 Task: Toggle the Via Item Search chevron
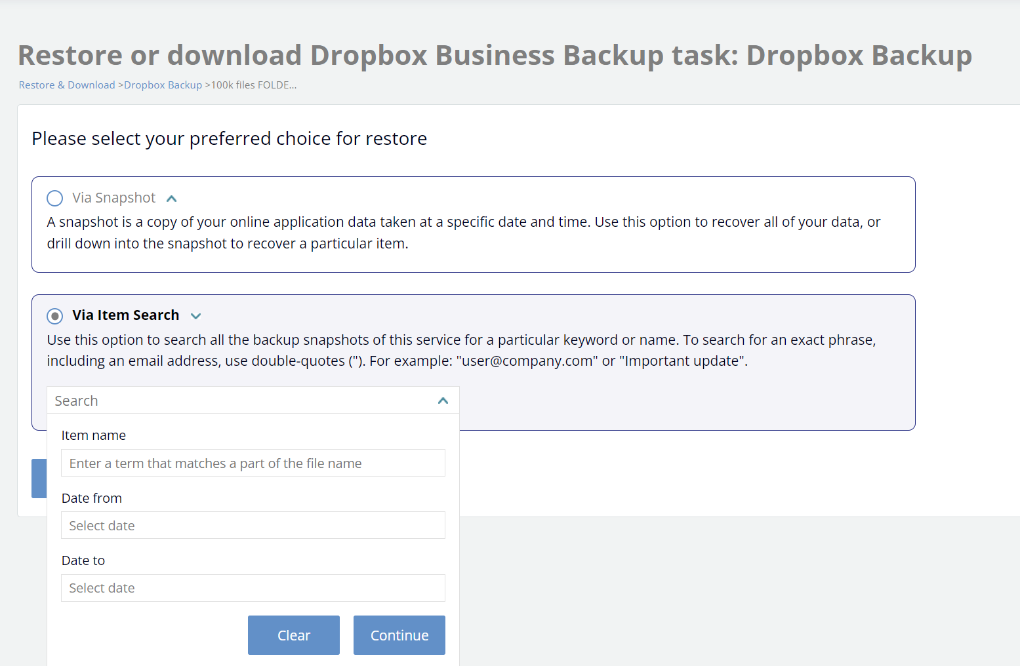(x=195, y=316)
